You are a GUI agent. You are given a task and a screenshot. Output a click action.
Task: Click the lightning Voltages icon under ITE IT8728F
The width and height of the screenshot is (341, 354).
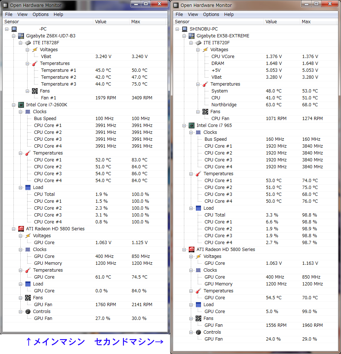pos(35,50)
